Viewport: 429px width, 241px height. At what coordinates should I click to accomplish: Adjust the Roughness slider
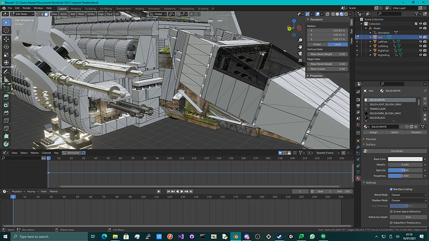pyautogui.click(x=405, y=176)
